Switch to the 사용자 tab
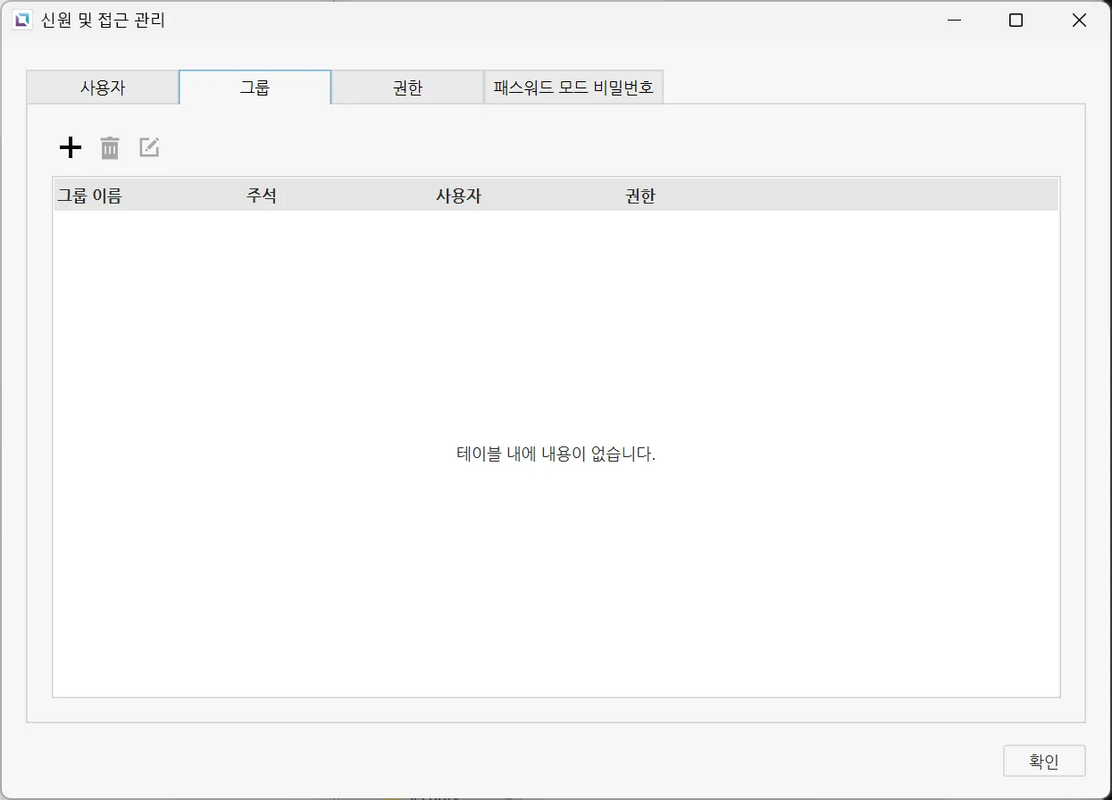The width and height of the screenshot is (1112, 800). click(x=103, y=87)
